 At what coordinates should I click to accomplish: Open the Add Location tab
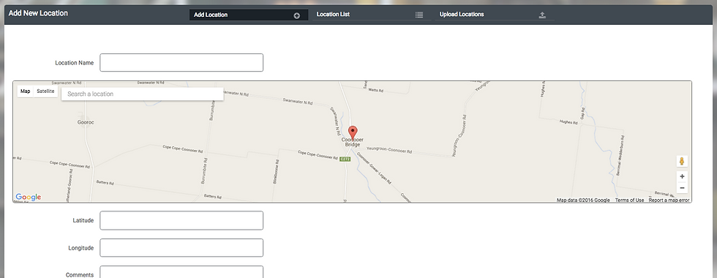tap(249, 15)
